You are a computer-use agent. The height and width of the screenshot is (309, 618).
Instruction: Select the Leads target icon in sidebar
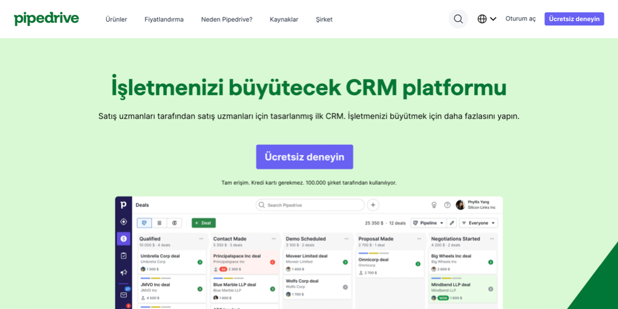click(x=124, y=222)
